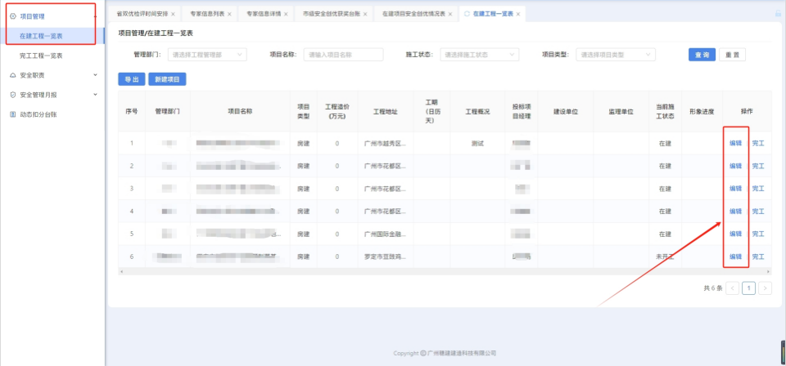Open 完工工程一览表 in the sidebar
The height and width of the screenshot is (366, 786).
click(x=41, y=56)
